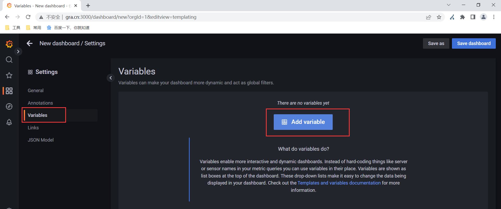Open the 百度一下 bookmark

pyautogui.click(x=68, y=28)
